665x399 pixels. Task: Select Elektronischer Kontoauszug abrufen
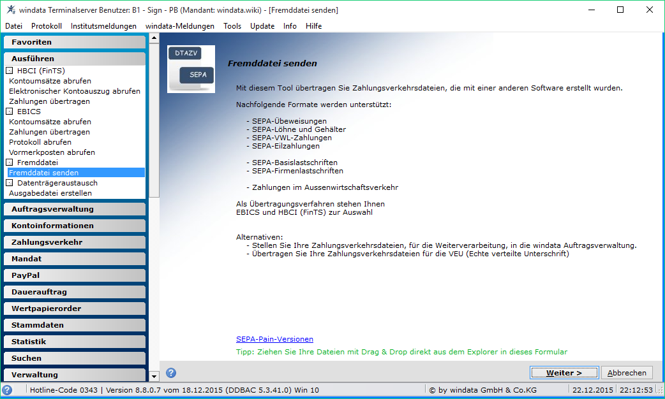pyautogui.click(x=75, y=91)
